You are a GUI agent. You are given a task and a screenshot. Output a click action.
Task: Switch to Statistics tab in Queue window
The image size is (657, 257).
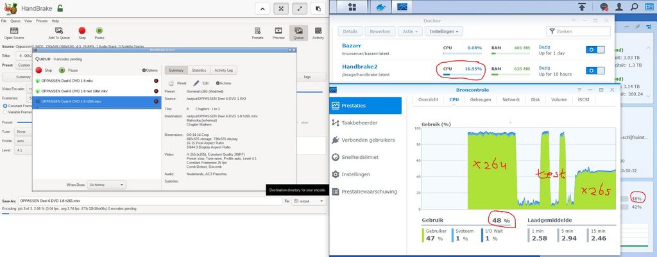(199, 70)
